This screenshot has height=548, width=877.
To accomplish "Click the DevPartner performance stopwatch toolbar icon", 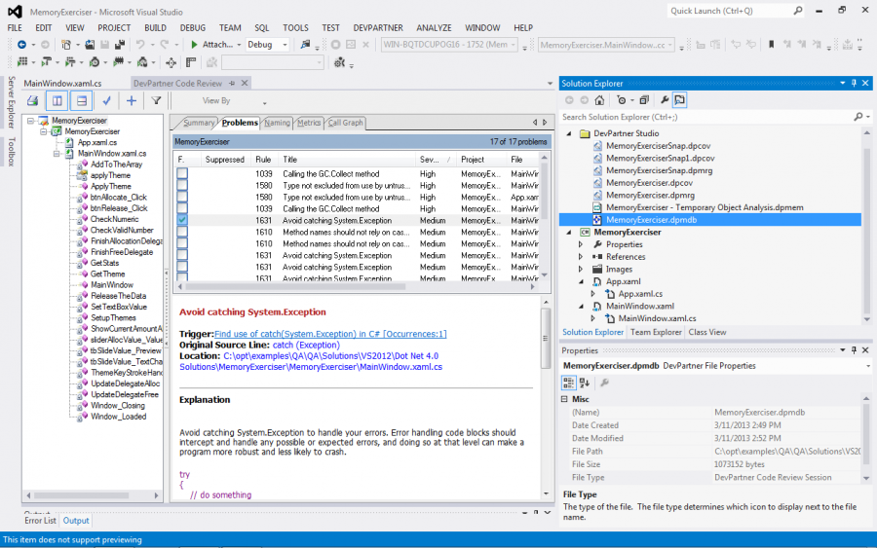I will (x=95, y=62).
